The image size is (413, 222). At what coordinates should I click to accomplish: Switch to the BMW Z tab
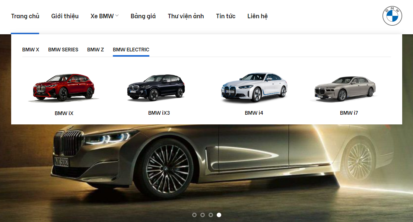95,50
